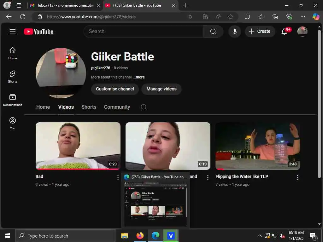Open the Windows notification center icon
Viewport: 323px width, 242px height.
pyautogui.click(x=313, y=236)
